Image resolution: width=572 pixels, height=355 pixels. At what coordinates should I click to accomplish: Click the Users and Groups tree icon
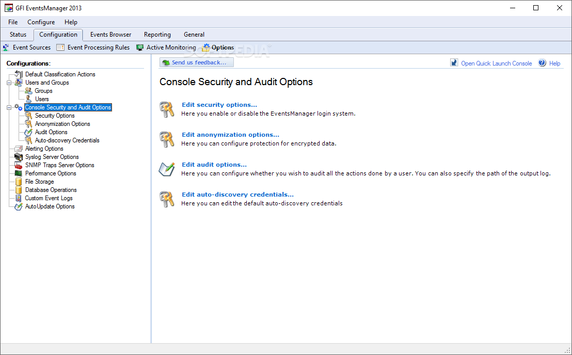coord(18,83)
